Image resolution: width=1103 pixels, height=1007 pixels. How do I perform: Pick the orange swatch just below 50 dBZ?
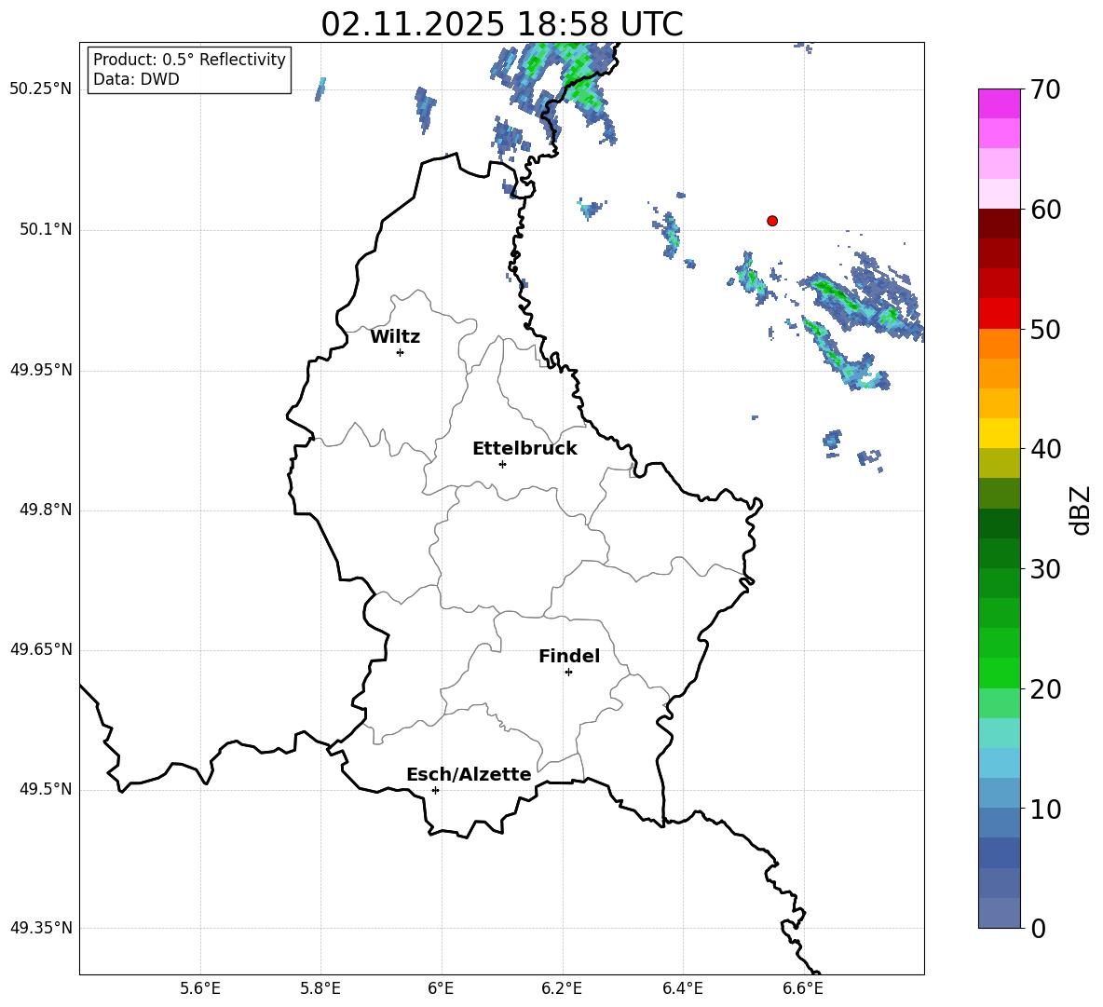coord(1000,344)
